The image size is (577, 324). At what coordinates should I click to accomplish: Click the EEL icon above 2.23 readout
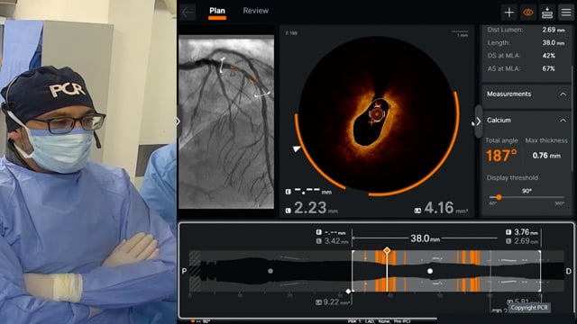(x=288, y=192)
